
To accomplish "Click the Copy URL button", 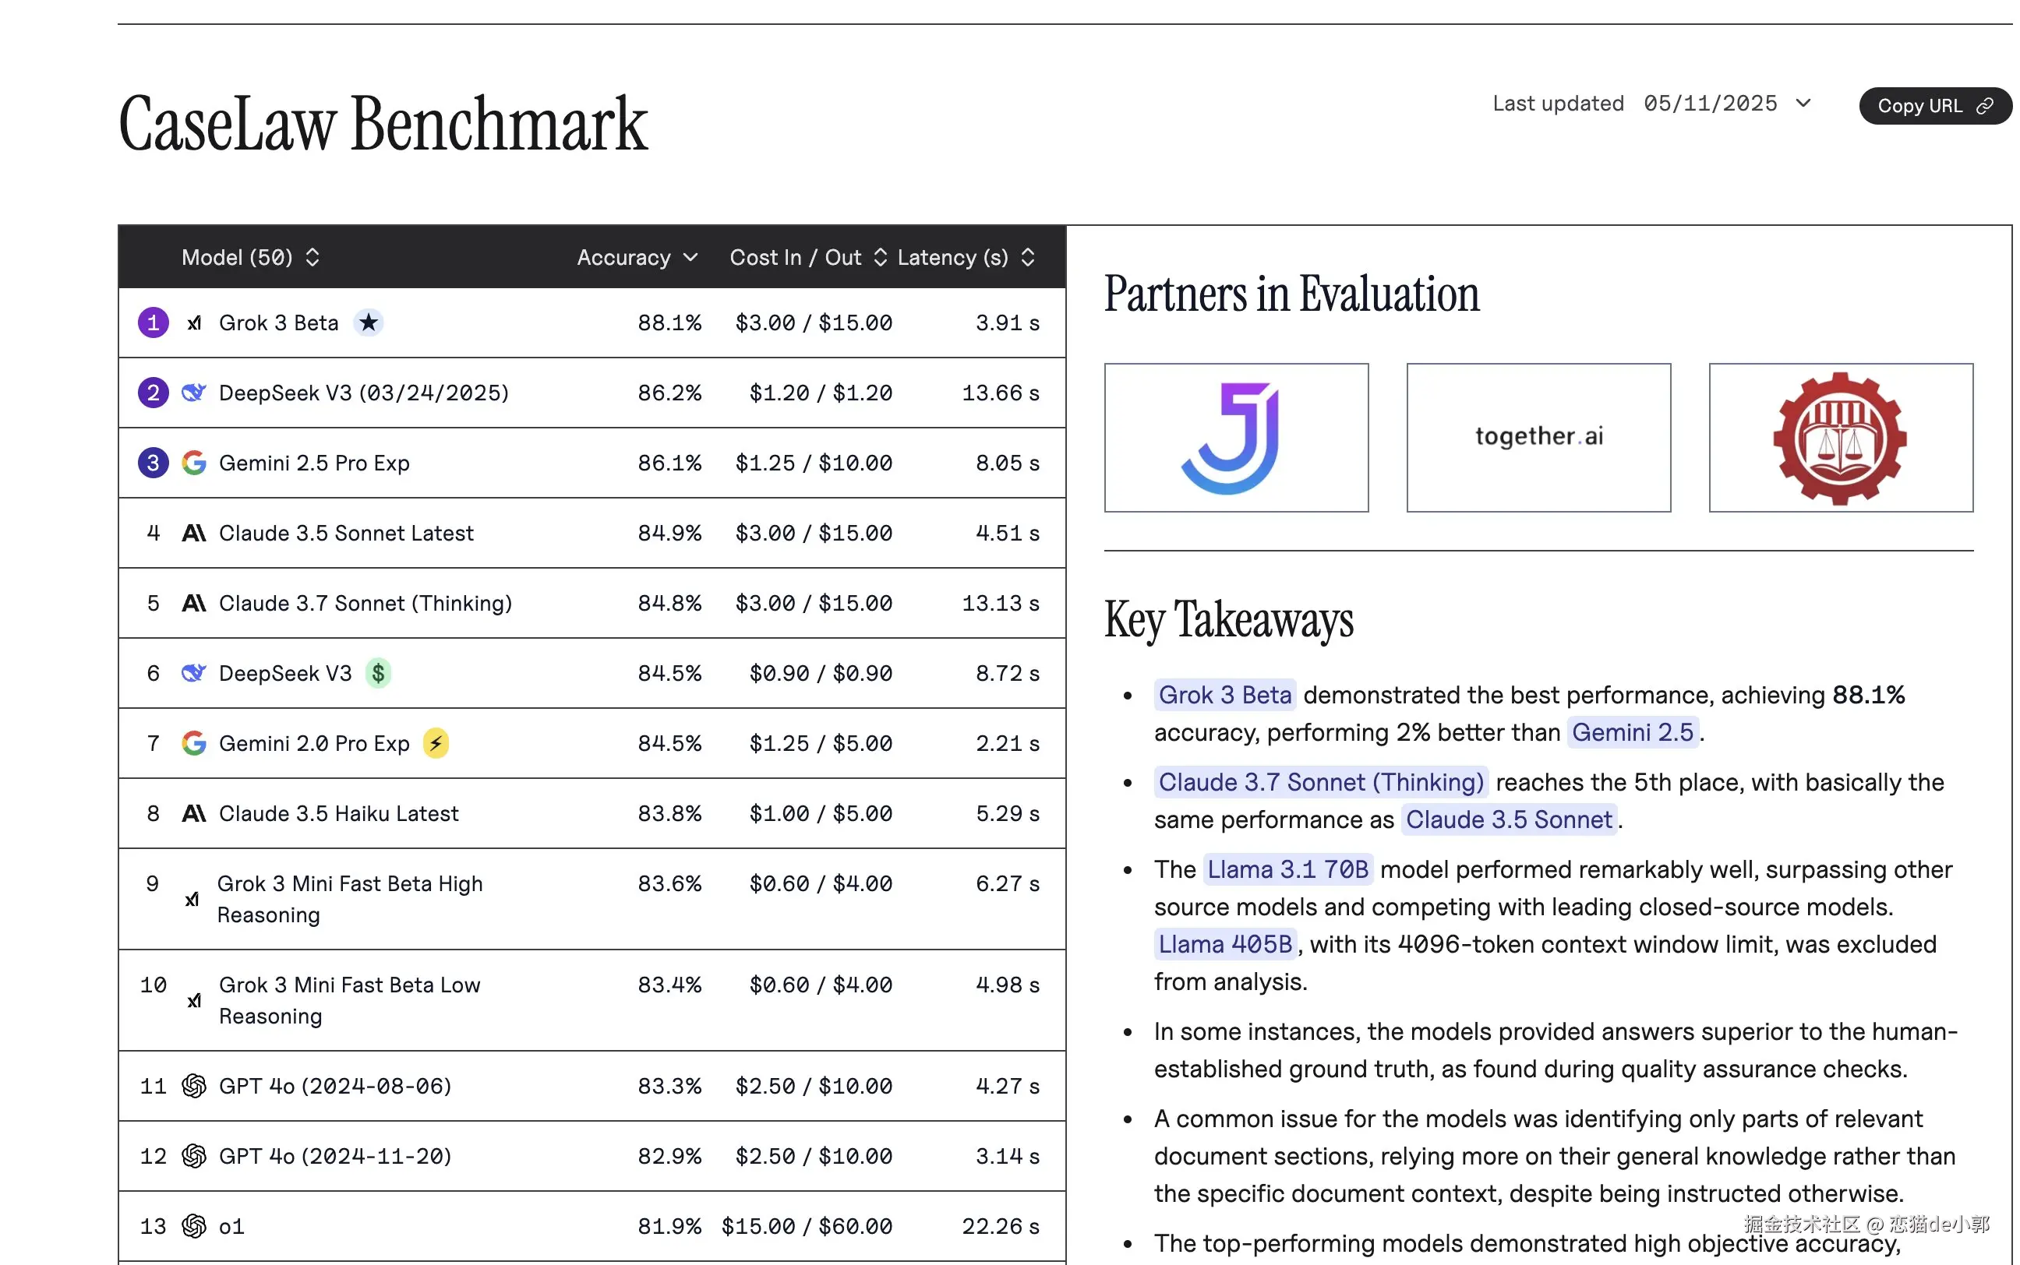I will click(x=1933, y=106).
